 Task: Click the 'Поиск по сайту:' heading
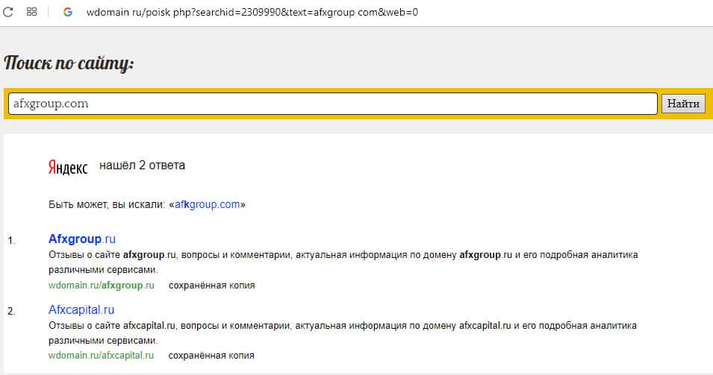click(69, 63)
